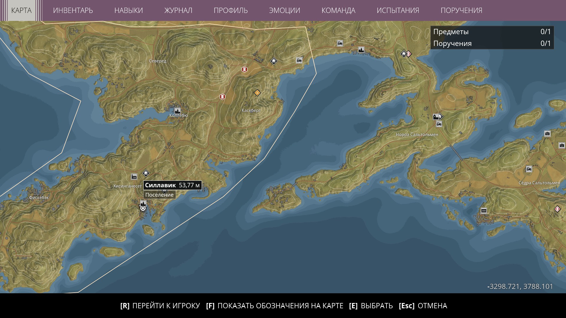Click the Силлавик 53,77 м tooltip

point(172,185)
